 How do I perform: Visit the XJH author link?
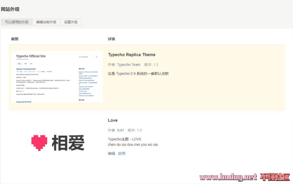coord(120,130)
